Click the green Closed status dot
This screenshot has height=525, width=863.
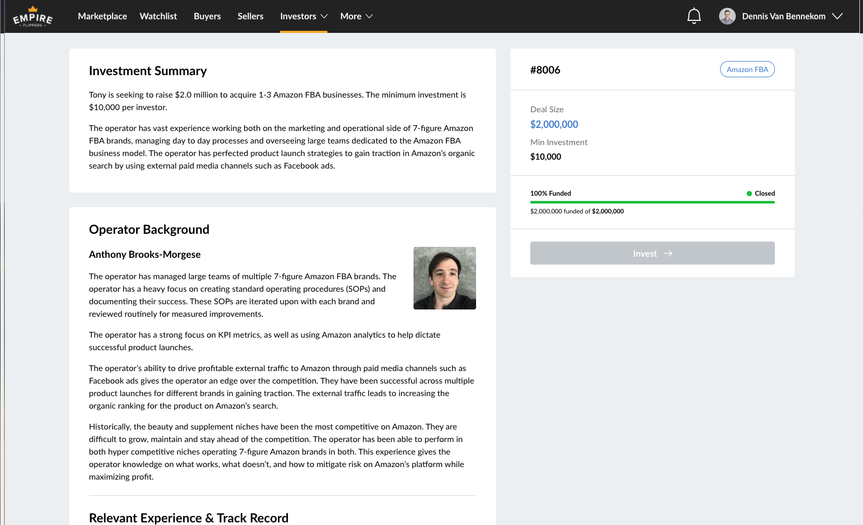[x=749, y=194]
